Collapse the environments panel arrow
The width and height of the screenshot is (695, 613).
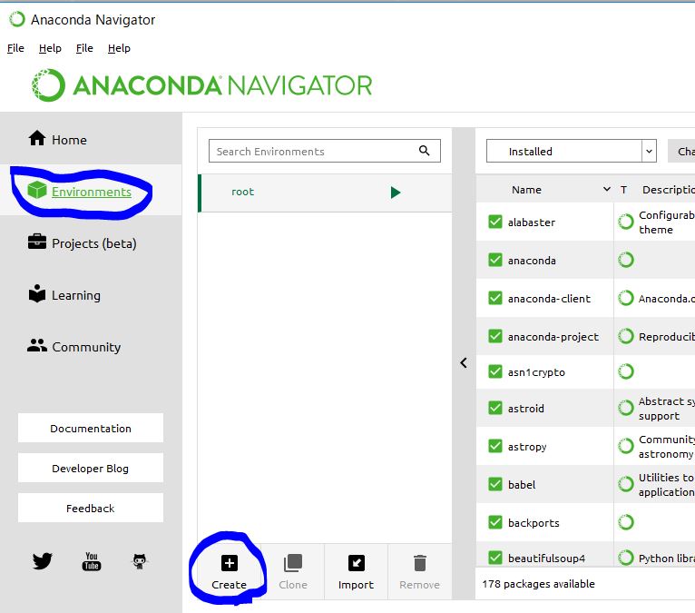coord(464,363)
